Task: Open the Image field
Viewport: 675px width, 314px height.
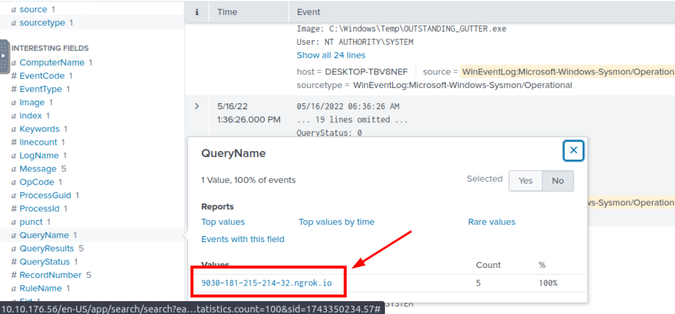Action: coord(32,102)
